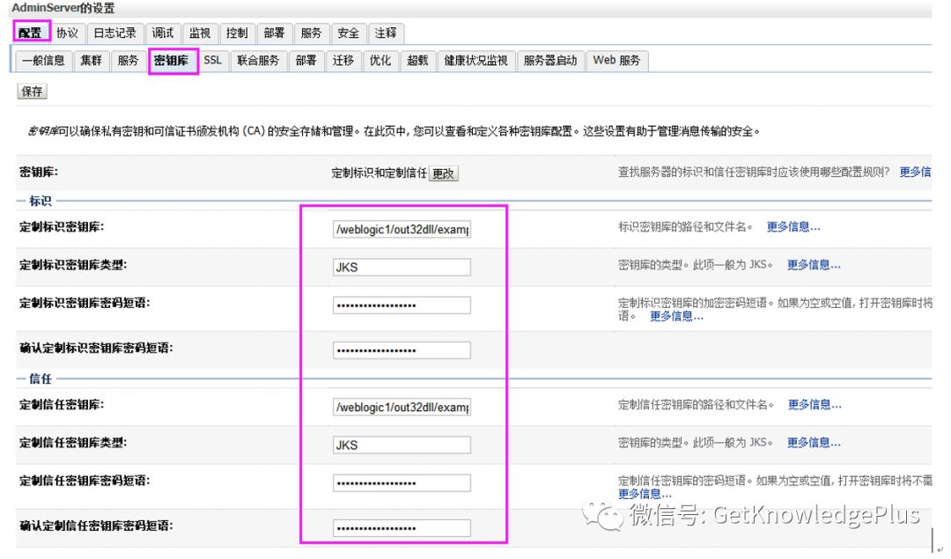
Task: Switch to the 联合服务 sub-tab
Action: tap(258, 60)
